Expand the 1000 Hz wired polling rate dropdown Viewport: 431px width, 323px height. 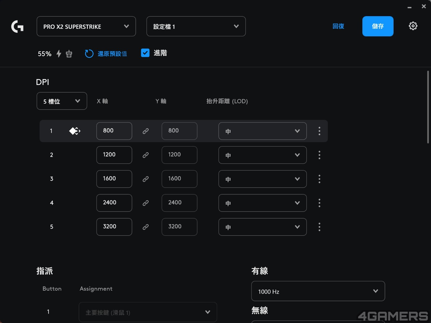318,291
